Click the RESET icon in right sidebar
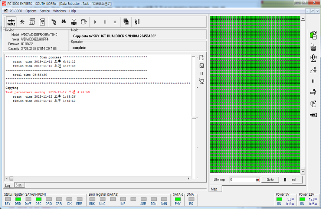This screenshot has width=321, height=209. [x=313, y=47]
